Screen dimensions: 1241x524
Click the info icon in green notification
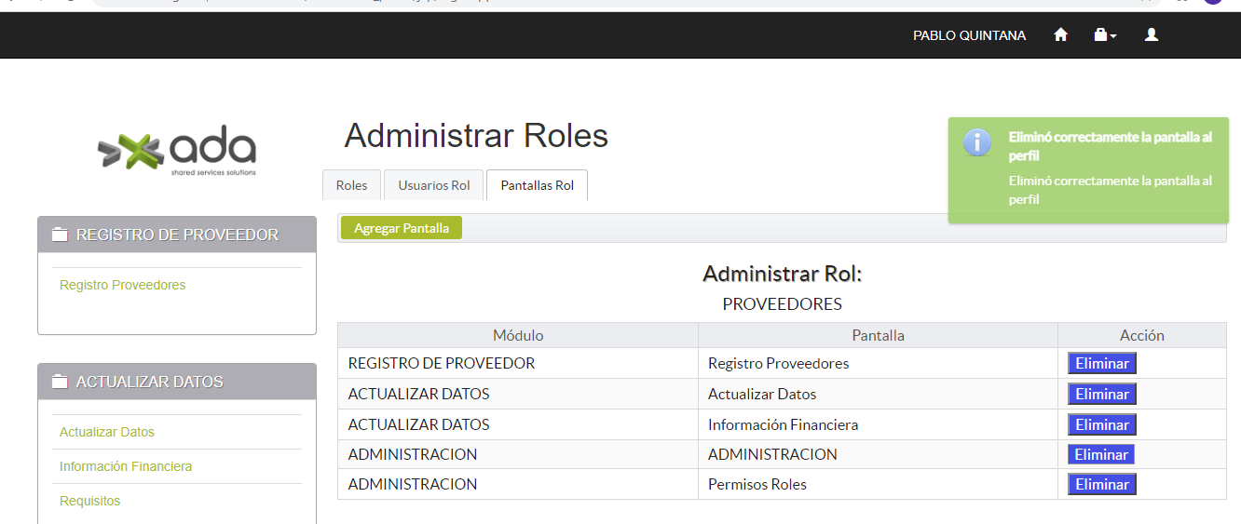click(x=977, y=142)
